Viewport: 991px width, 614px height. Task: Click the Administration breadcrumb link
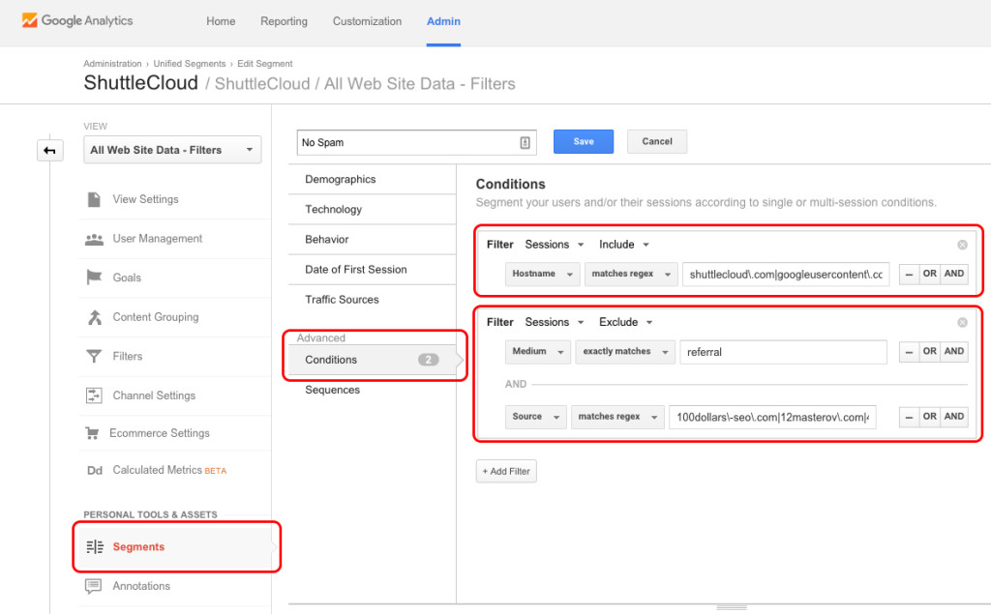tap(112, 64)
